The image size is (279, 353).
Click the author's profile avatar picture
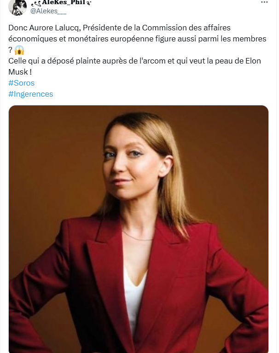pyautogui.click(x=17, y=6)
